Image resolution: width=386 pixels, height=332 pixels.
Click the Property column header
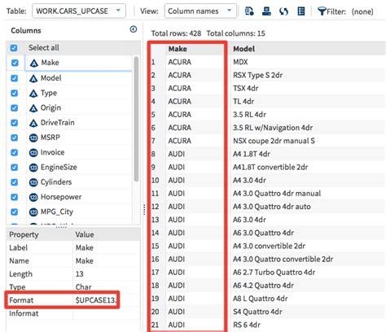click(x=39, y=234)
